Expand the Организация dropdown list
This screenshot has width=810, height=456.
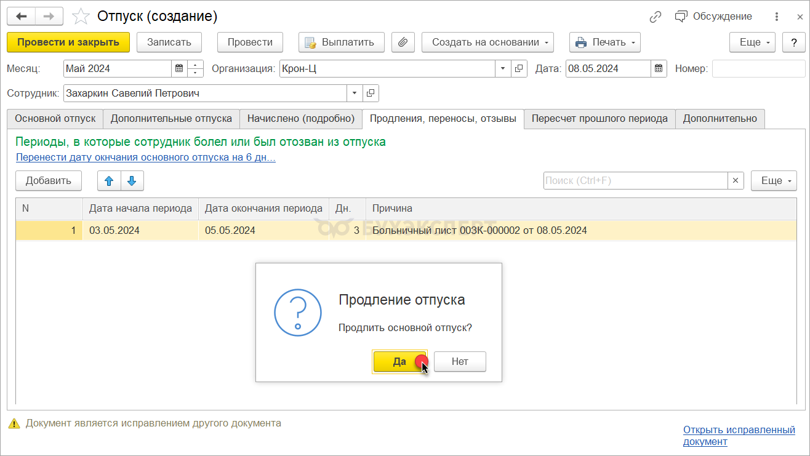click(503, 68)
